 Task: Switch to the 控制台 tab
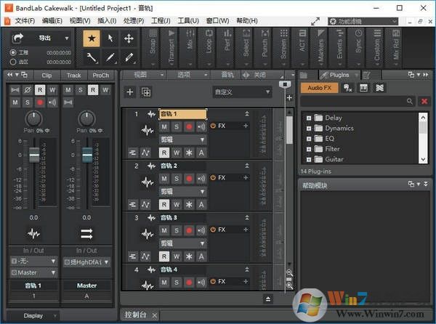(137, 315)
